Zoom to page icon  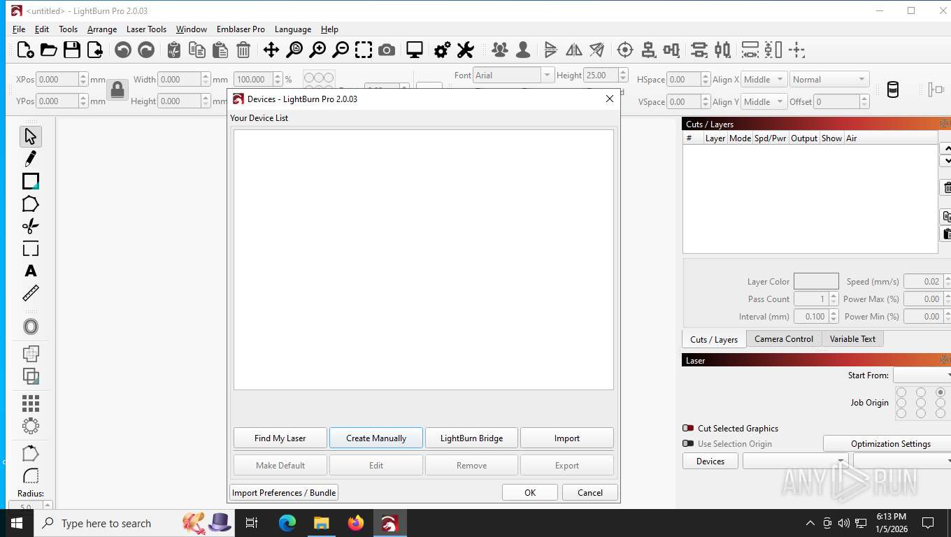294,50
